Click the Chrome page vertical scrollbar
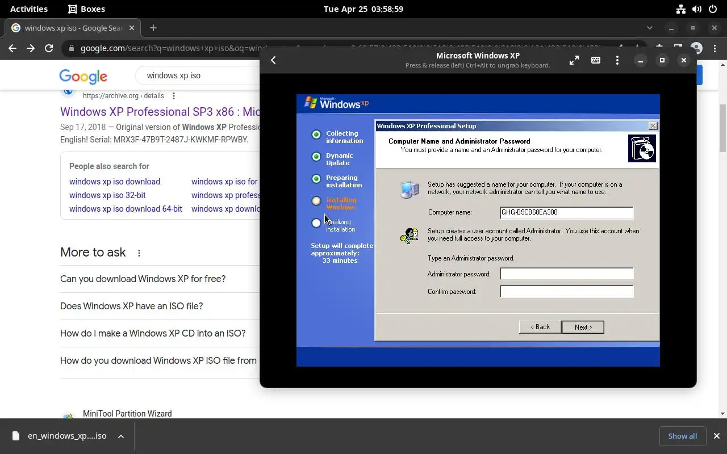This screenshot has height=454, width=727. point(722,128)
